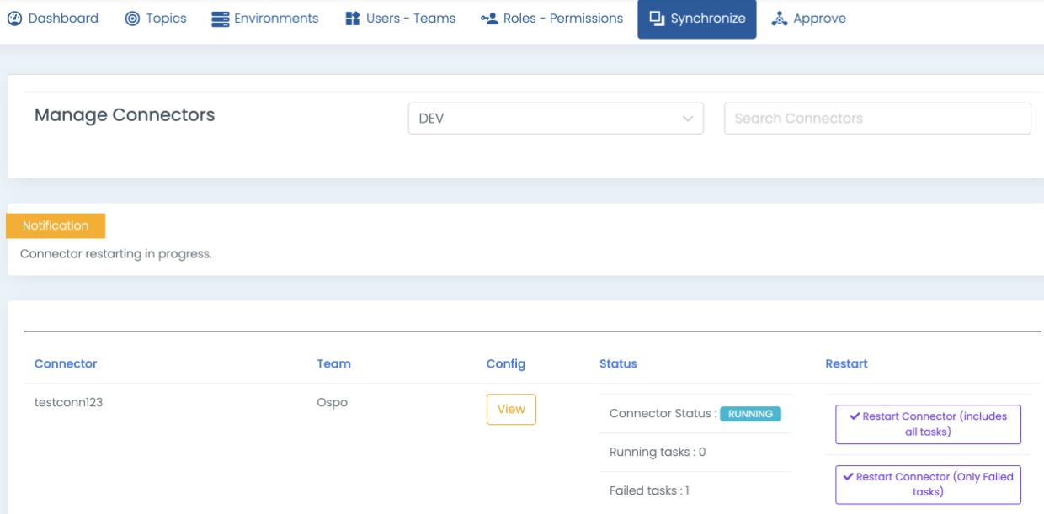Image resolution: width=1044 pixels, height=514 pixels.
Task: Focus the Search Connectors field
Action: tap(877, 119)
